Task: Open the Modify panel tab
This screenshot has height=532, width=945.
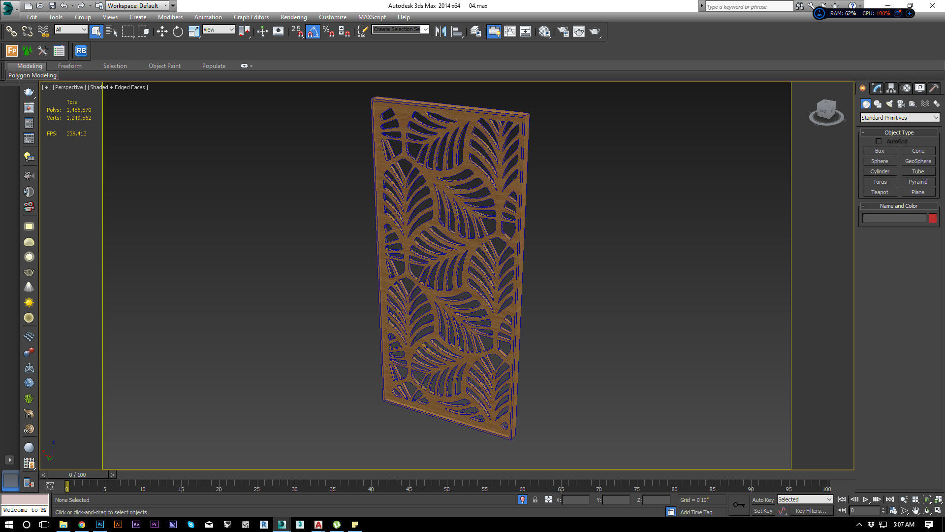Action: point(877,88)
